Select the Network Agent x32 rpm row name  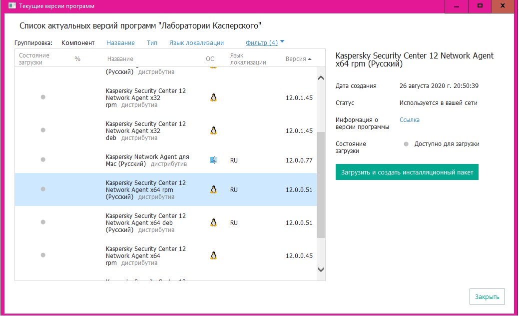pyautogui.click(x=146, y=97)
